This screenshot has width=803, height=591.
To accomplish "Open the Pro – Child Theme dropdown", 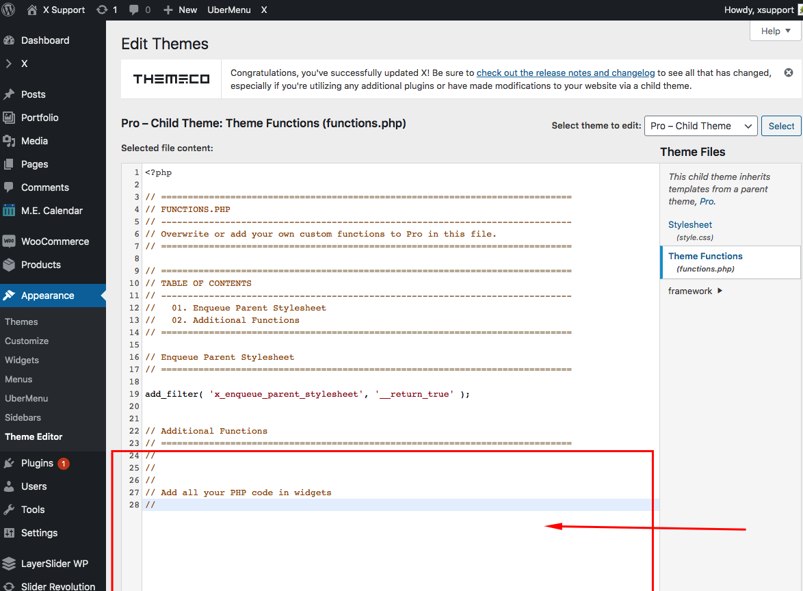I will [x=700, y=126].
